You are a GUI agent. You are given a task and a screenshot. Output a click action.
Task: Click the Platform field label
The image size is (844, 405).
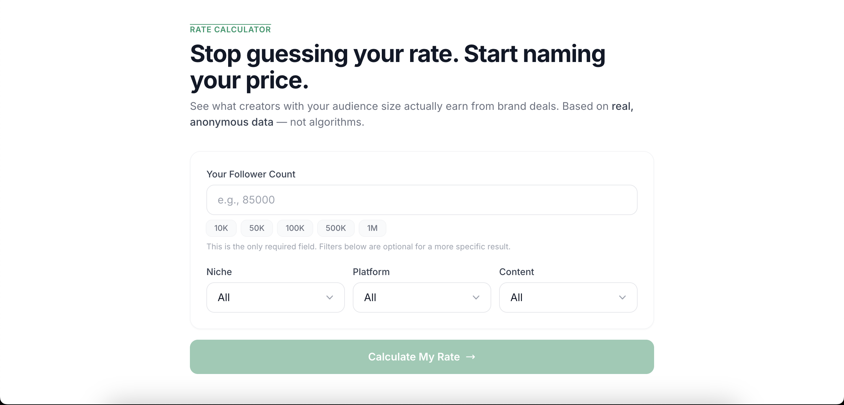(371, 272)
